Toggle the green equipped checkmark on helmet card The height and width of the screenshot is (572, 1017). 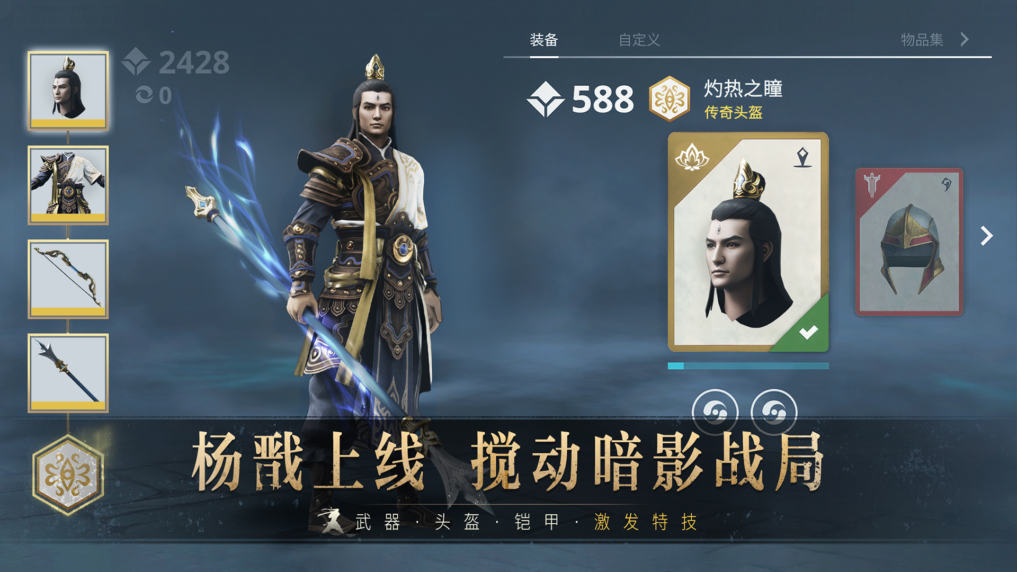pyautogui.click(x=808, y=332)
